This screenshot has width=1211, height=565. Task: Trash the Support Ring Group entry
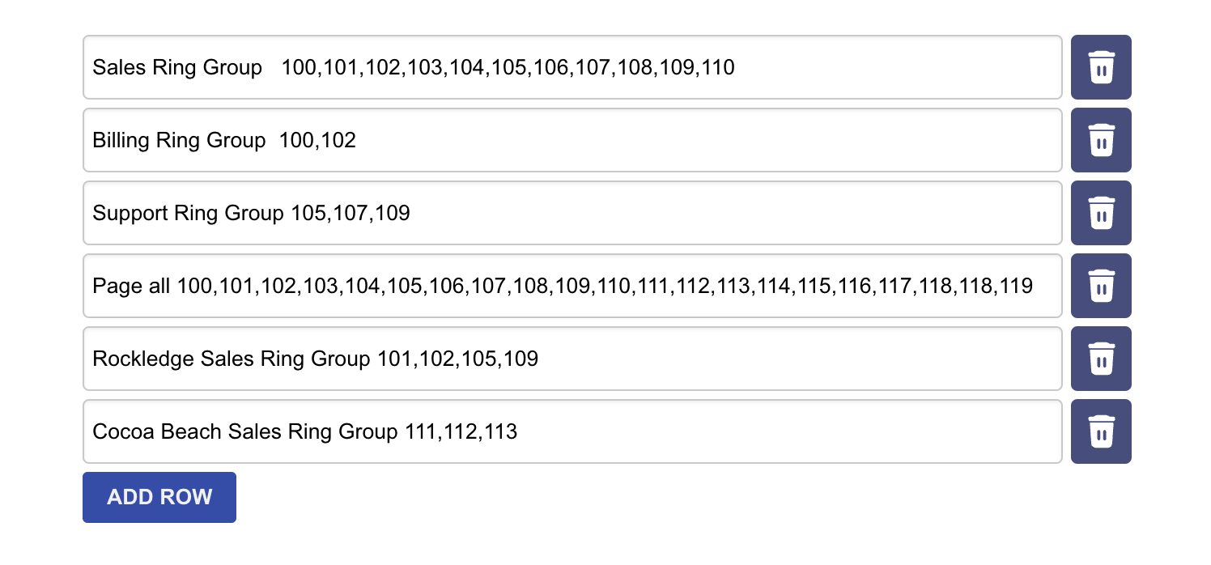(1100, 213)
